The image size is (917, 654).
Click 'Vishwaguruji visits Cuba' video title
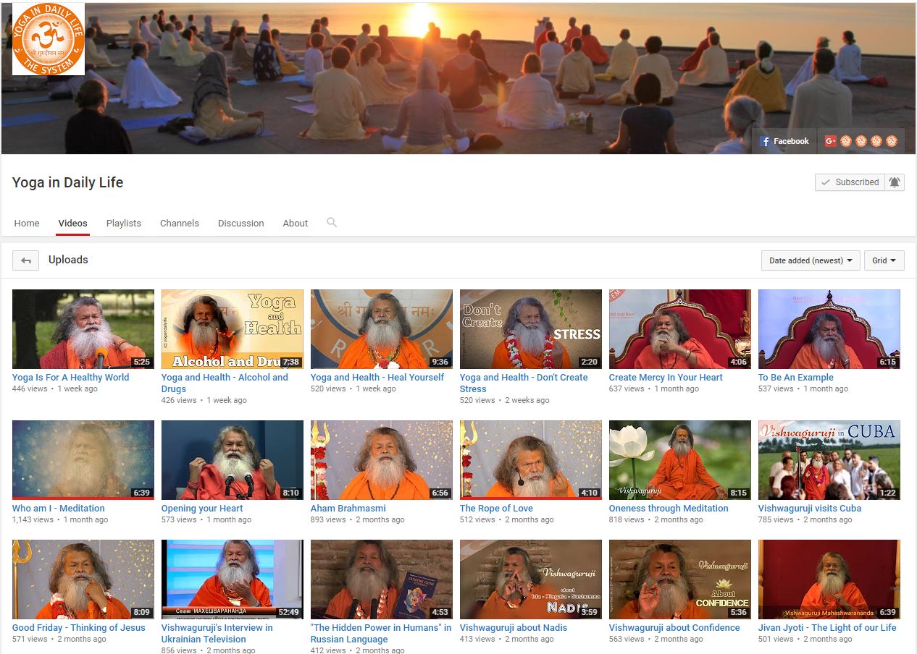click(x=809, y=508)
